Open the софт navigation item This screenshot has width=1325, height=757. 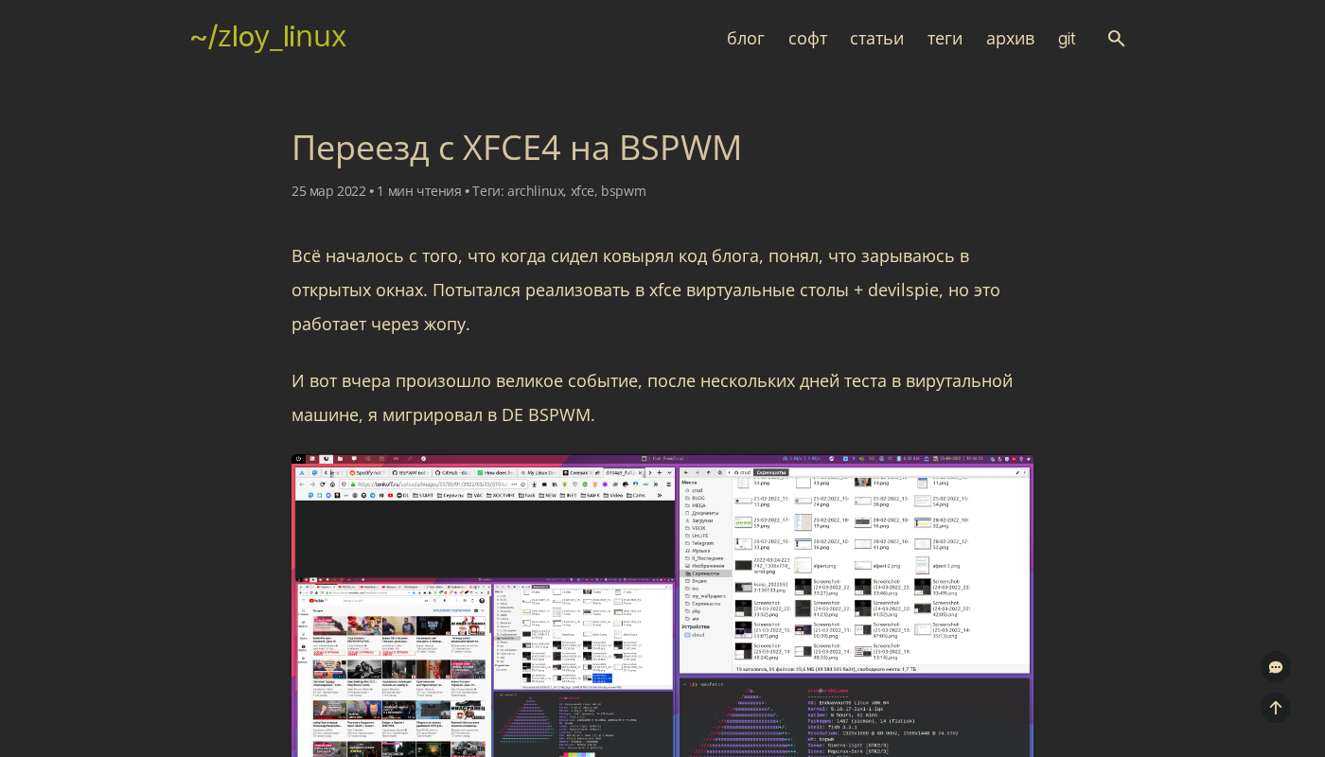pyautogui.click(x=807, y=39)
